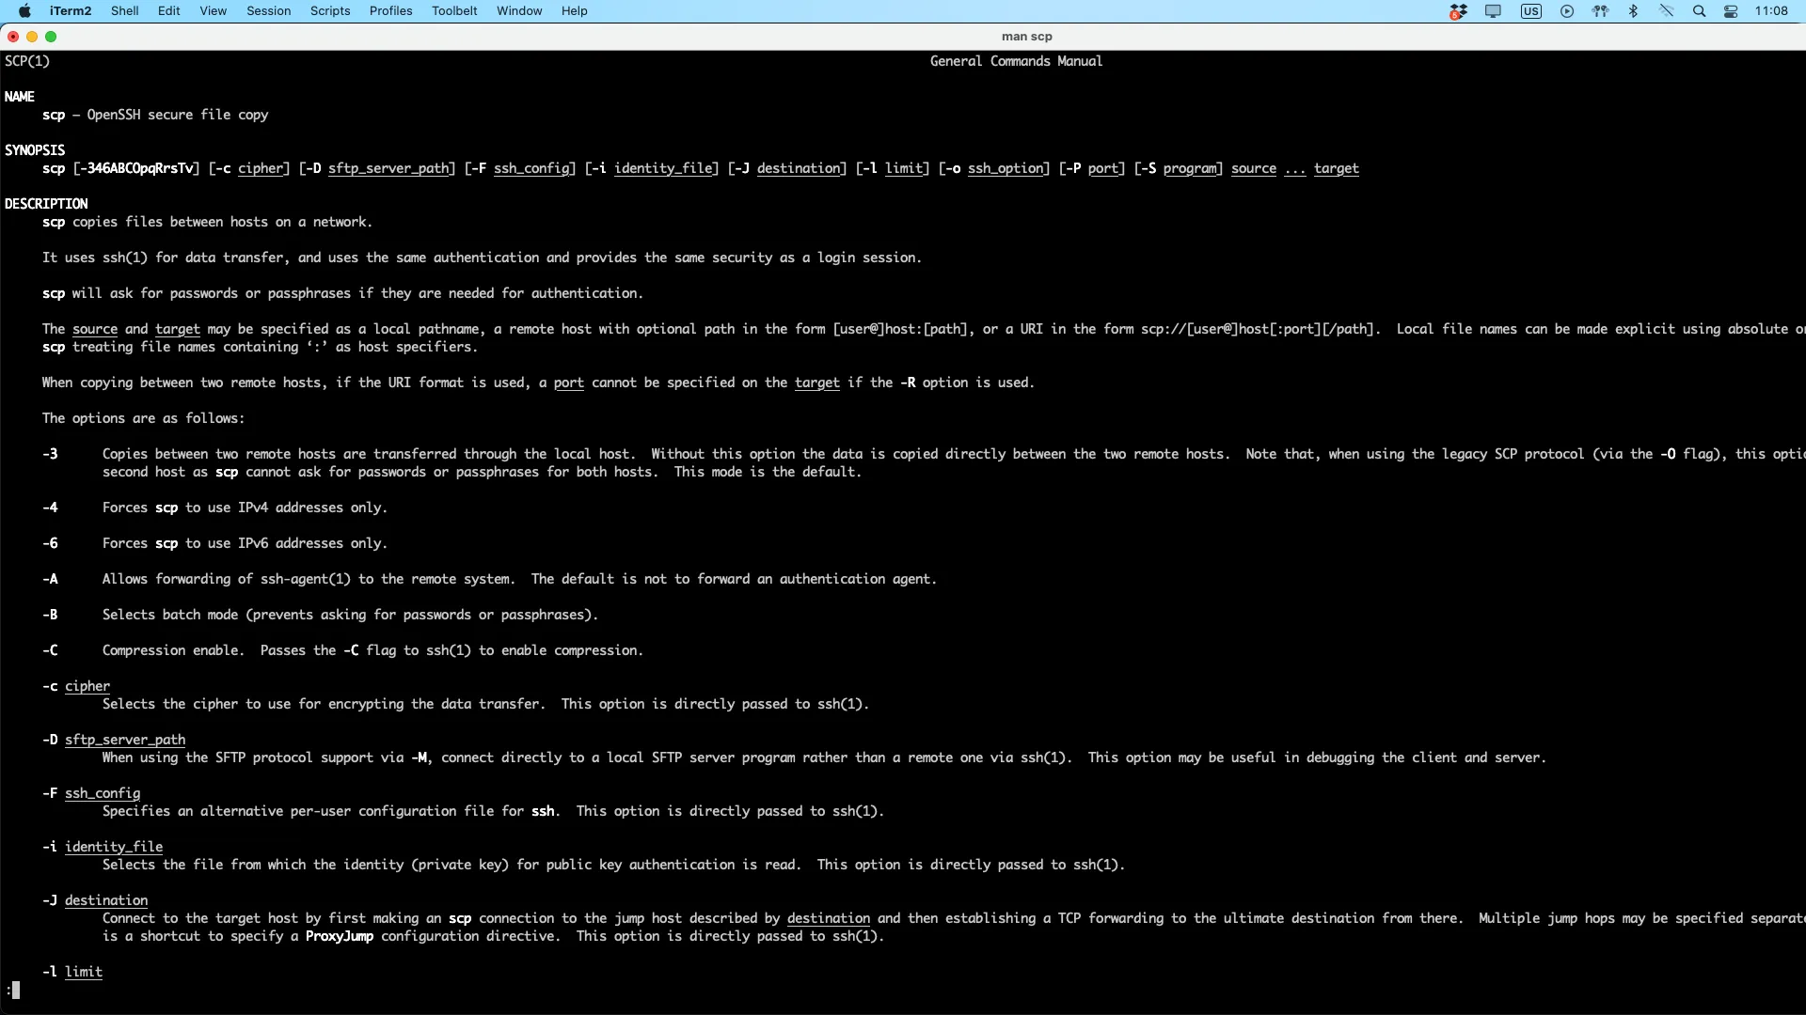Click the display mirroring menu bar icon
The image size is (1806, 1015).
point(1493,11)
